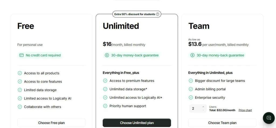276x128 pixels.
Task: Choose the Unlimited plan
Action: pos(137,123)
